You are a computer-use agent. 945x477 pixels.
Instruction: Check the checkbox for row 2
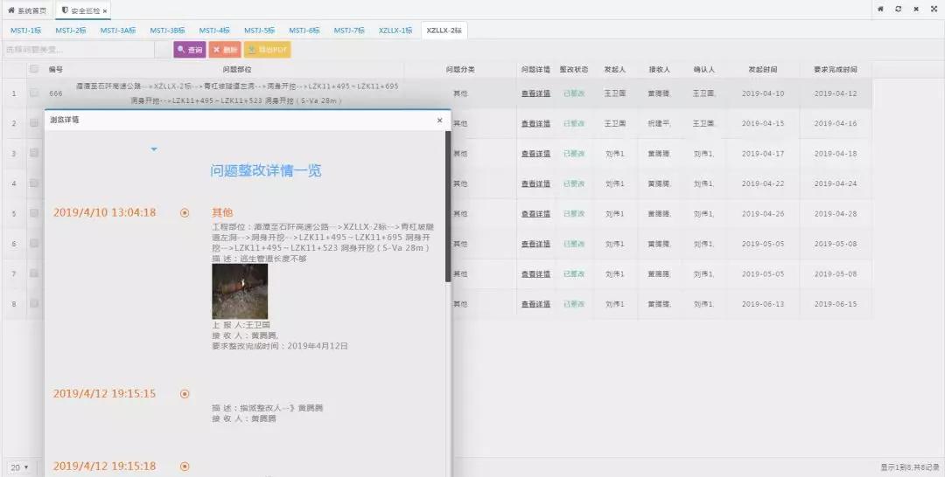point(34,122)
